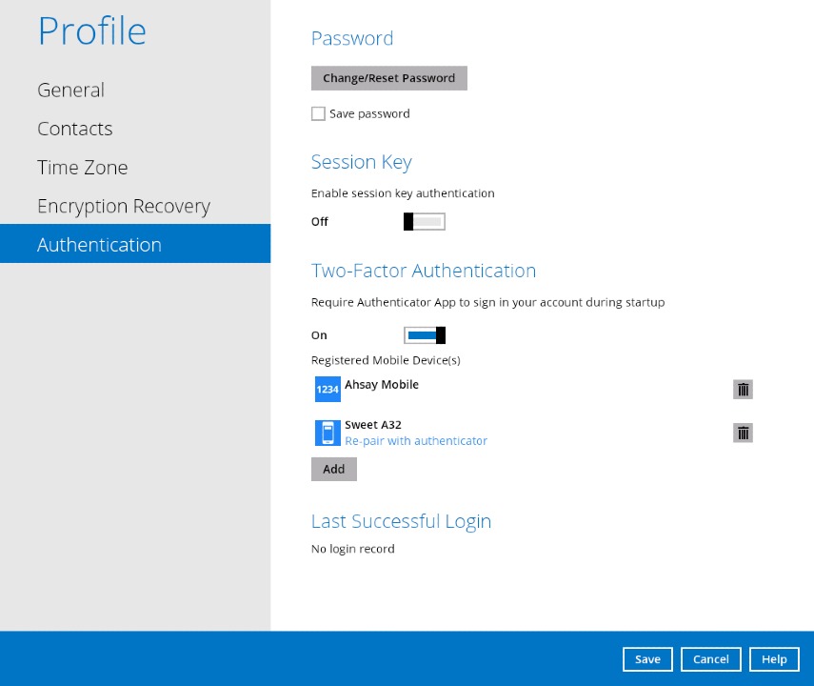814x686 pixels.
Task: Select the Authentication sidebar item
Action: coord(100,245)
